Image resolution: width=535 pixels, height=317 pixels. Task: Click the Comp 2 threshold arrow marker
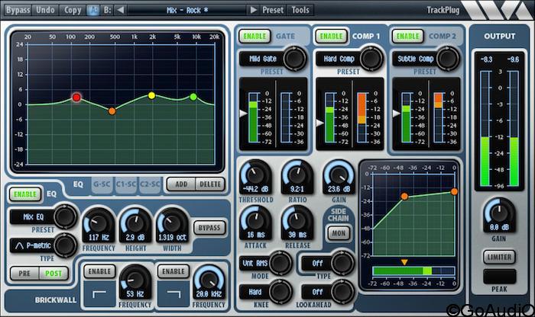pyautogui.click(x=396, y=114)
